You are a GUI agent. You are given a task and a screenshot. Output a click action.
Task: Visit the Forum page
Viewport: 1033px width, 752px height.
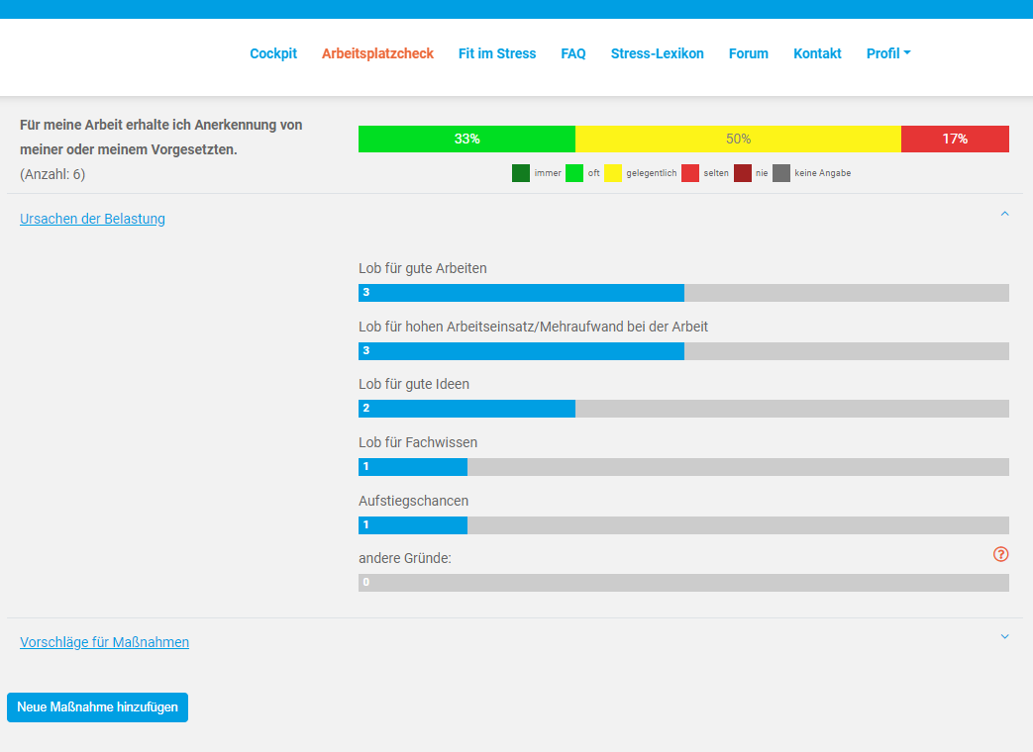[748, 53]
